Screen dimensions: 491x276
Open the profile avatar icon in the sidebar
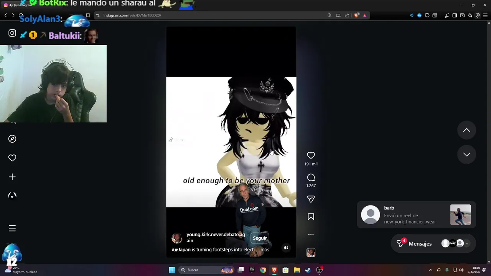pyautogui.click(x=12, y=195)
